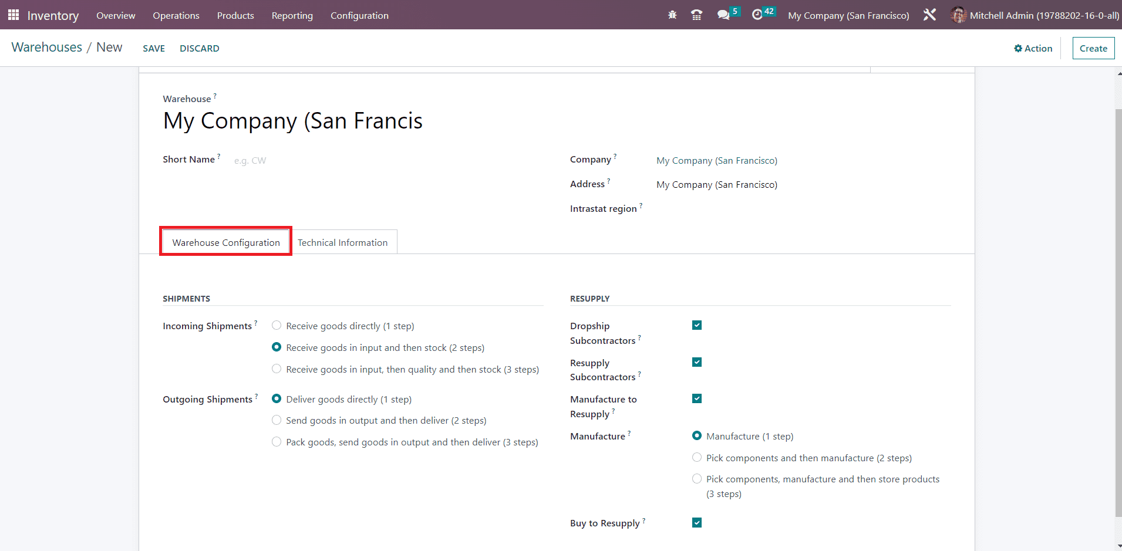Open the Action gear menu
1122x551 pixels.
click(1033, 48)
